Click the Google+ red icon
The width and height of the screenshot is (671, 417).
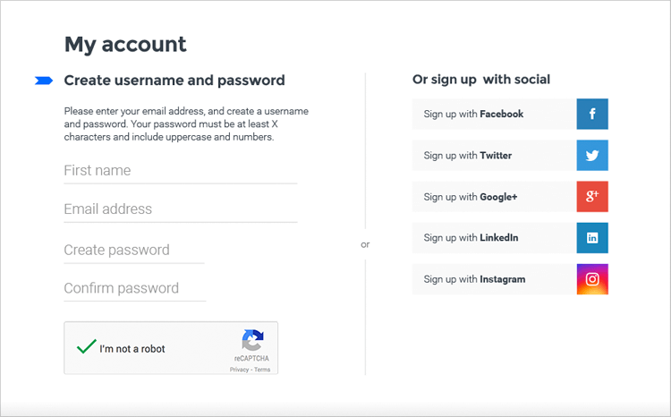point(592,197)
